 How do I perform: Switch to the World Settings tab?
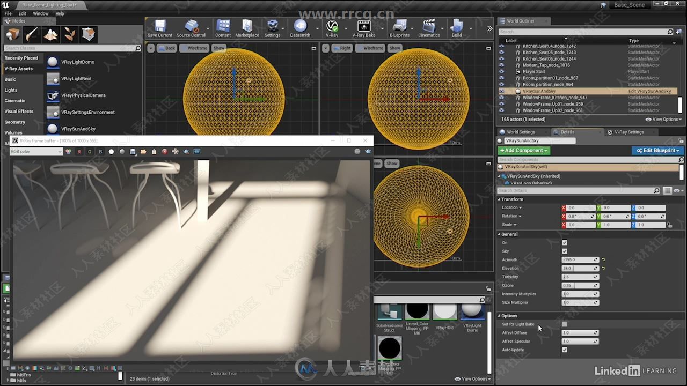click(x=521, y=132)
